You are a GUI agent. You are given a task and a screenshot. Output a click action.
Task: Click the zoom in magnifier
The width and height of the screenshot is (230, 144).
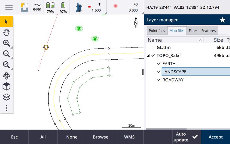tap(6, 43)
